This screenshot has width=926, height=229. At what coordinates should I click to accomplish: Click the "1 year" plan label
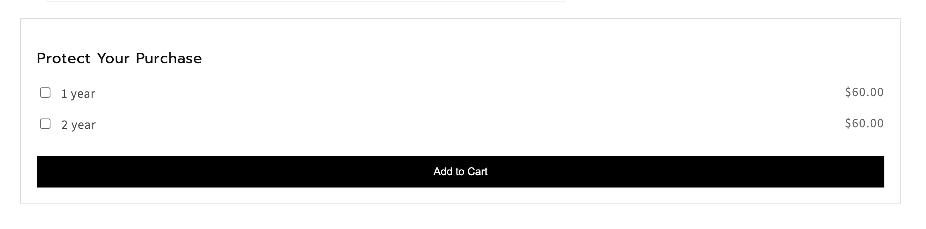[x=78, y=94]
